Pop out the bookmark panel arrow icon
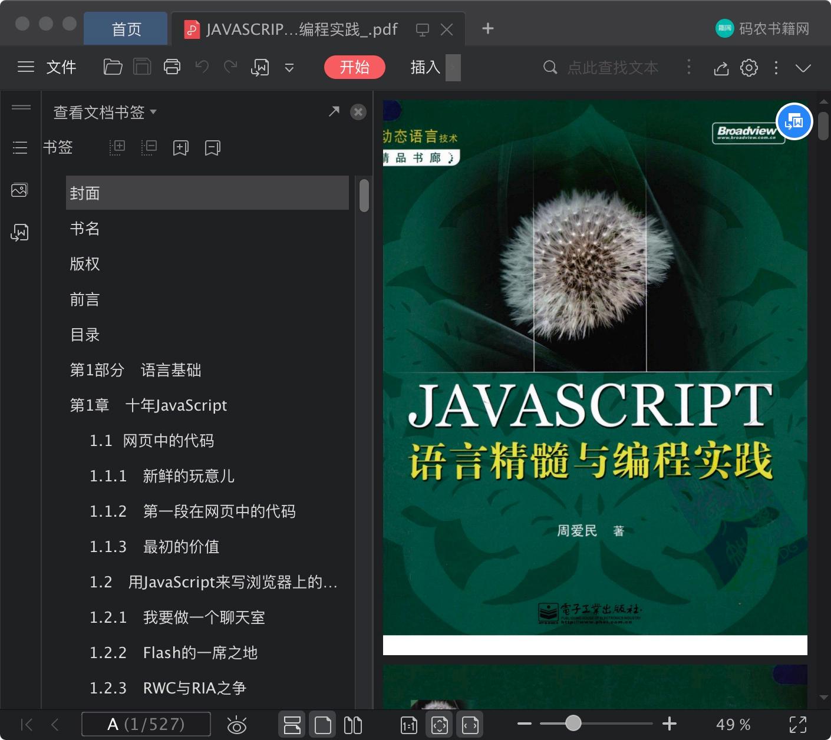 pyautogui.click(x=334, y=111)
